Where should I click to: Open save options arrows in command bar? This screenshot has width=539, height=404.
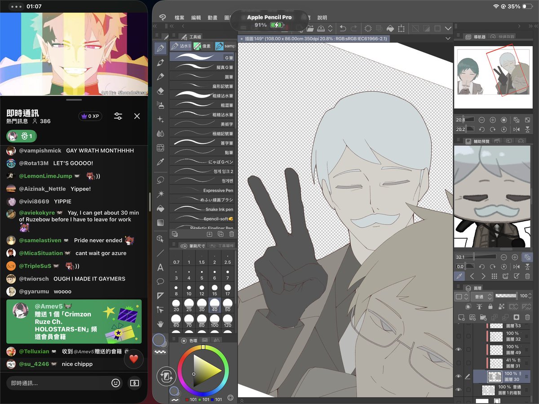tap(331, 28)
